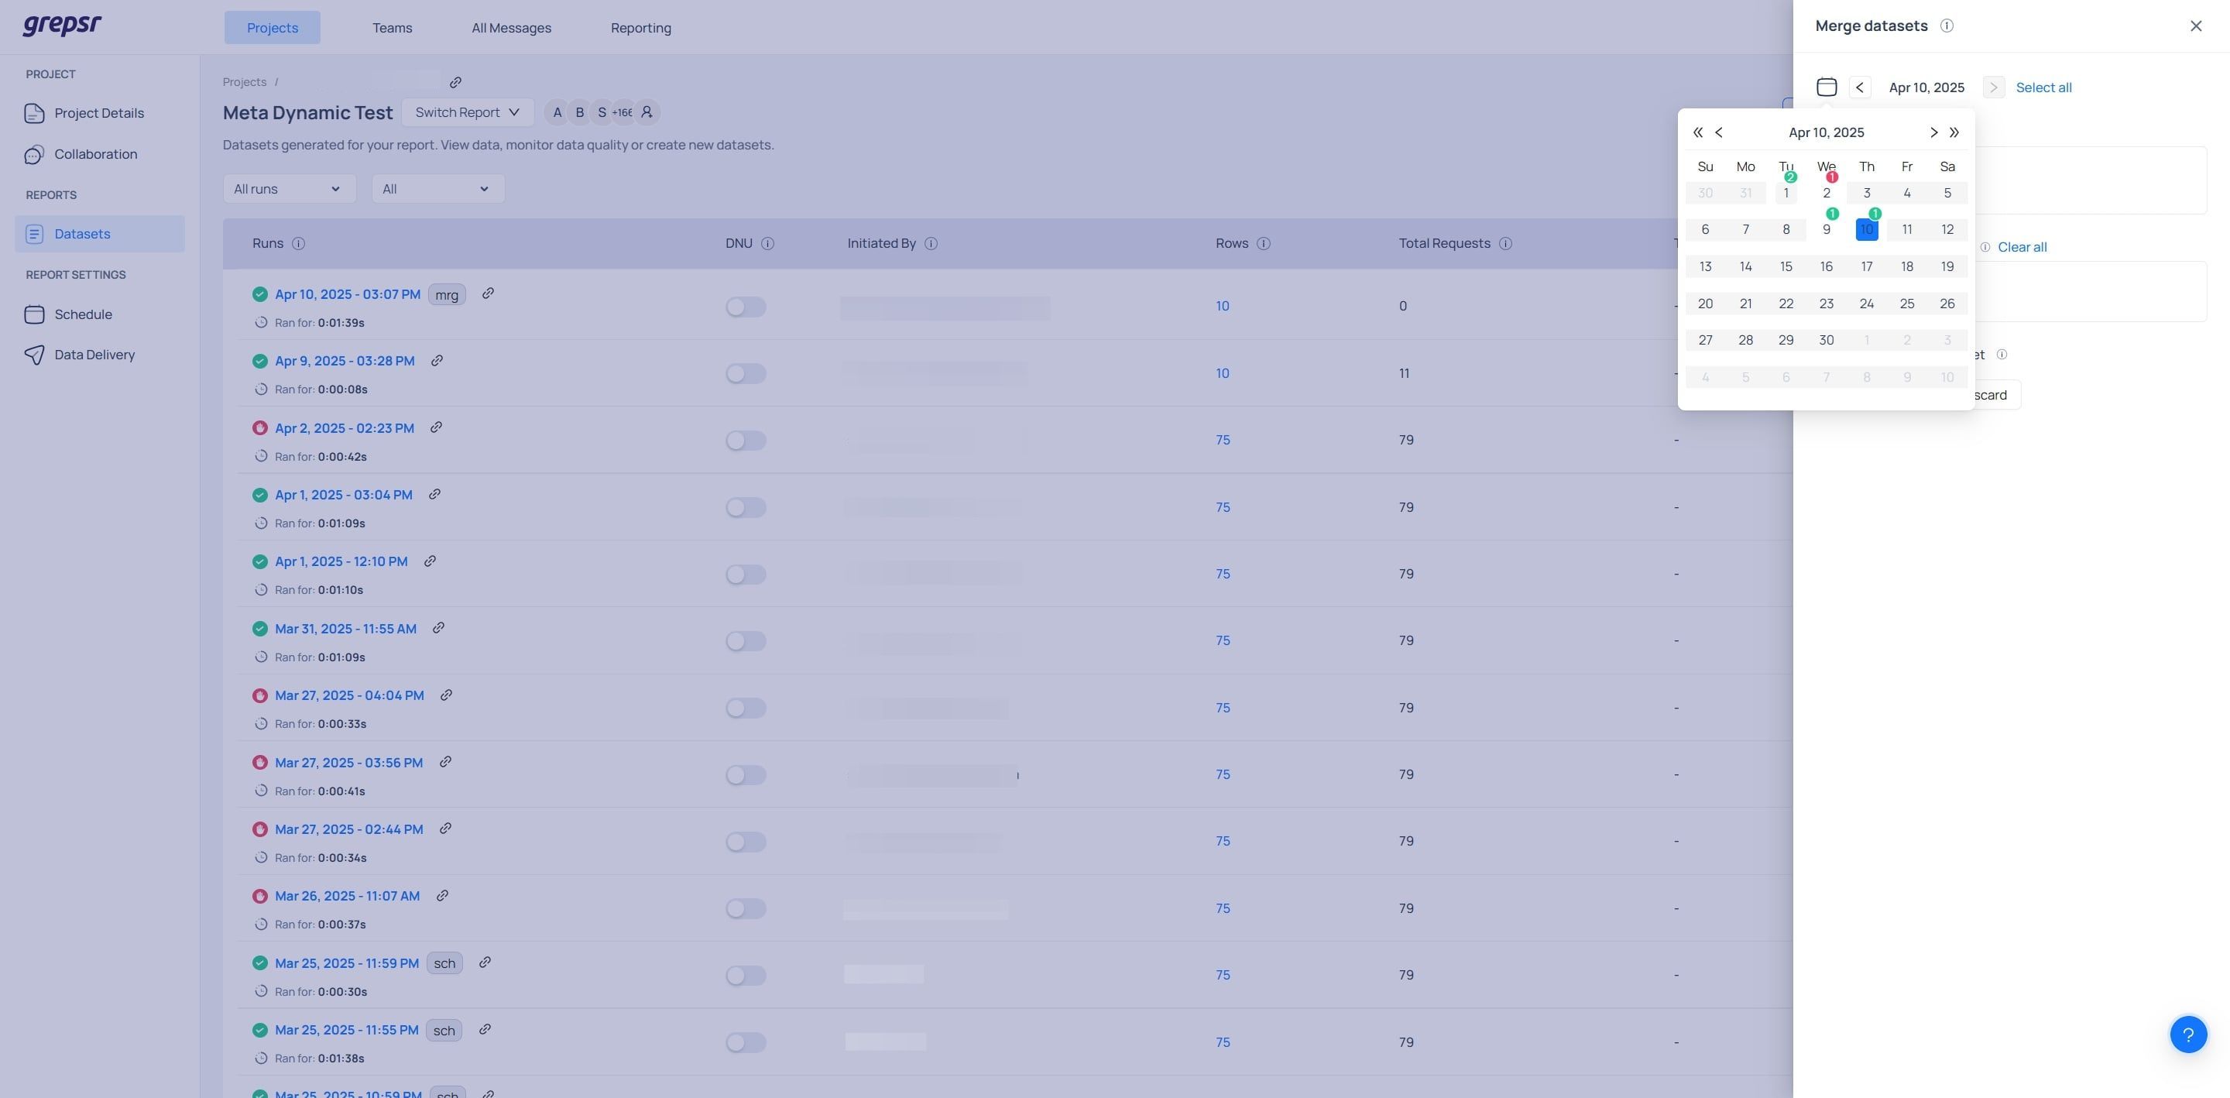2230x1098 pixels.
Task: Select April 2 in the calendar
Action: coord(1826,193)
